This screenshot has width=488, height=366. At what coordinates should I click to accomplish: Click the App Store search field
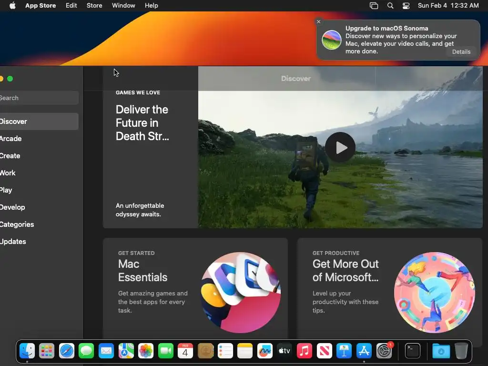[39, 98]
